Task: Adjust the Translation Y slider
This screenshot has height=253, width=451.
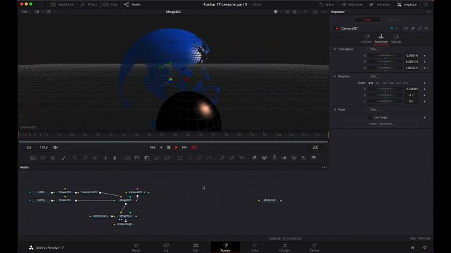Action: pyautogui.click(x=385, y=62)
